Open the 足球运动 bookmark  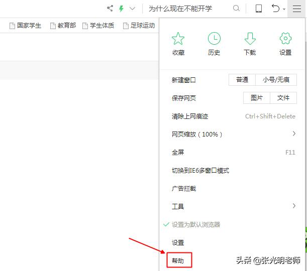[139, 26]
